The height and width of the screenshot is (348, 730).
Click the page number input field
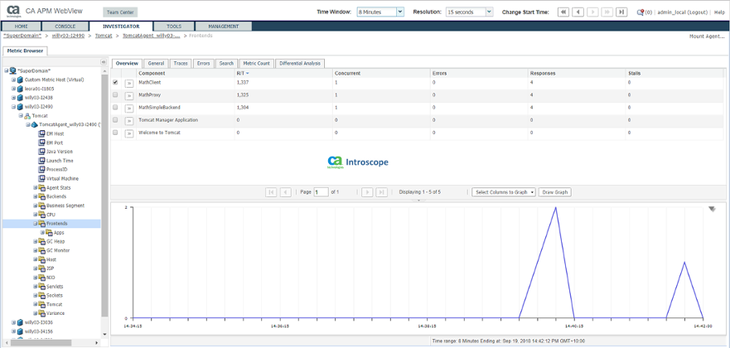(321, 192)
